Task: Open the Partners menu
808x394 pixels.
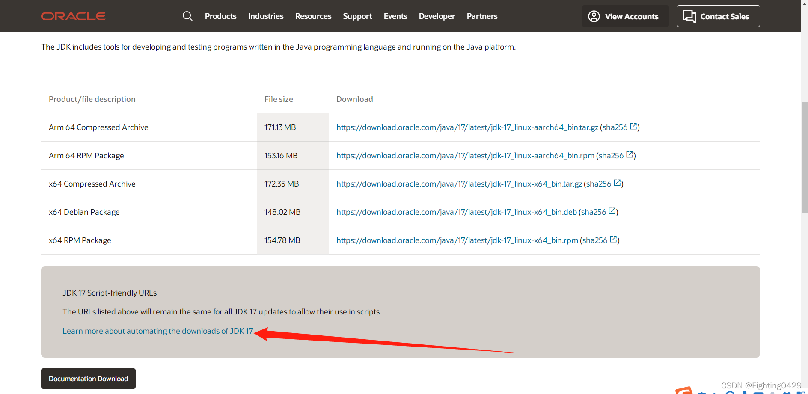Action: click(482, 16)
